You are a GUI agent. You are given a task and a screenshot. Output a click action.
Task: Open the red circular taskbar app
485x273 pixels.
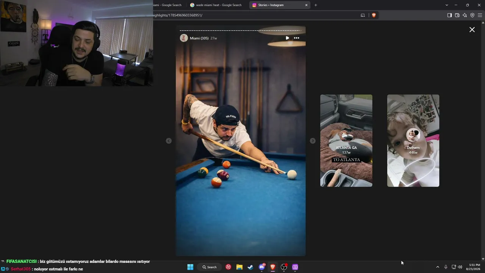pos(228,267)
